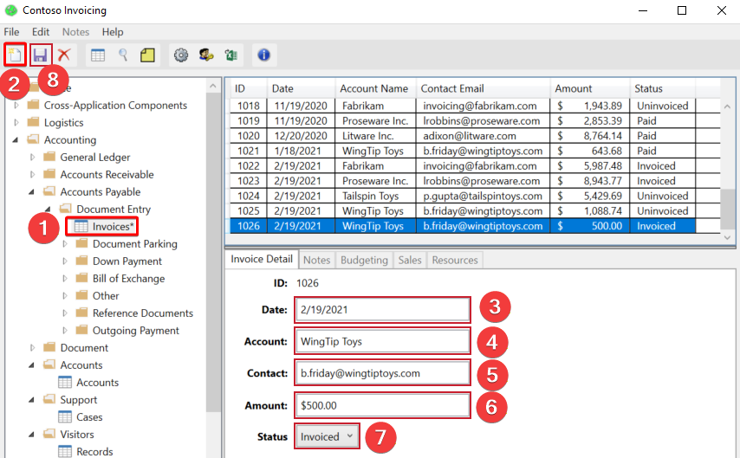740x458 pixels.
Task: Sort by the Account Name column header
Action: click(x=374, y=88)
